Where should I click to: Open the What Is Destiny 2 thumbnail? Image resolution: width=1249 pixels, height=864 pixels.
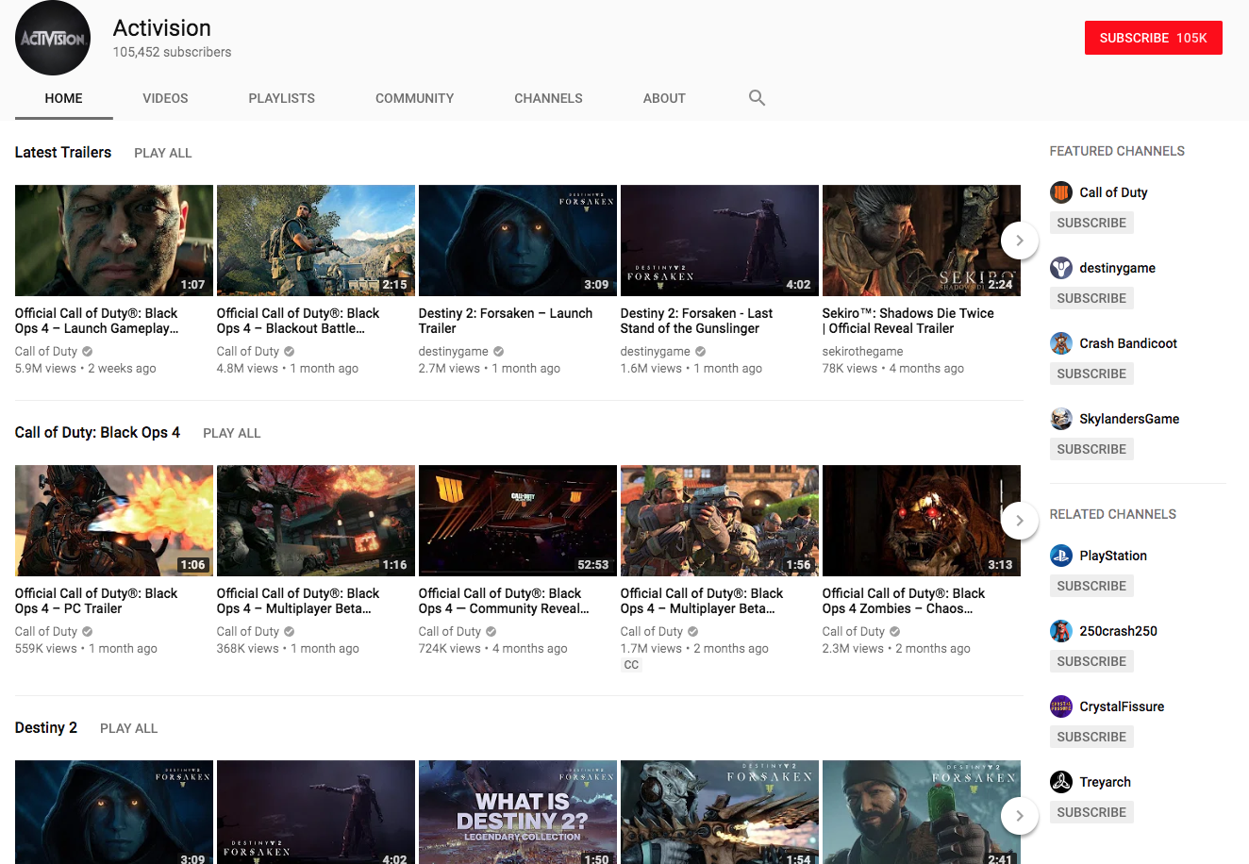518,812
